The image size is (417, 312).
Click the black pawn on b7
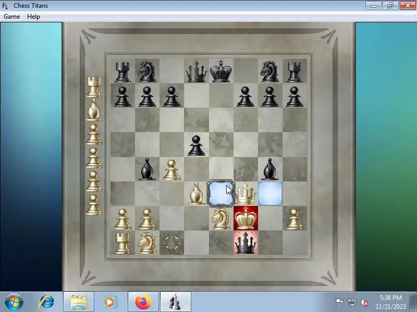[147, 97]
